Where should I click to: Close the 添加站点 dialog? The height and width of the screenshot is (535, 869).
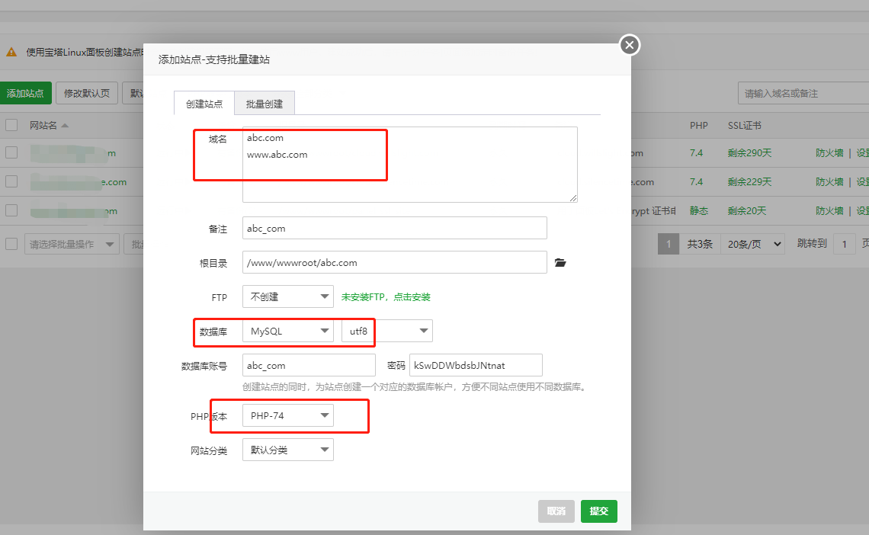coord(629,45)
